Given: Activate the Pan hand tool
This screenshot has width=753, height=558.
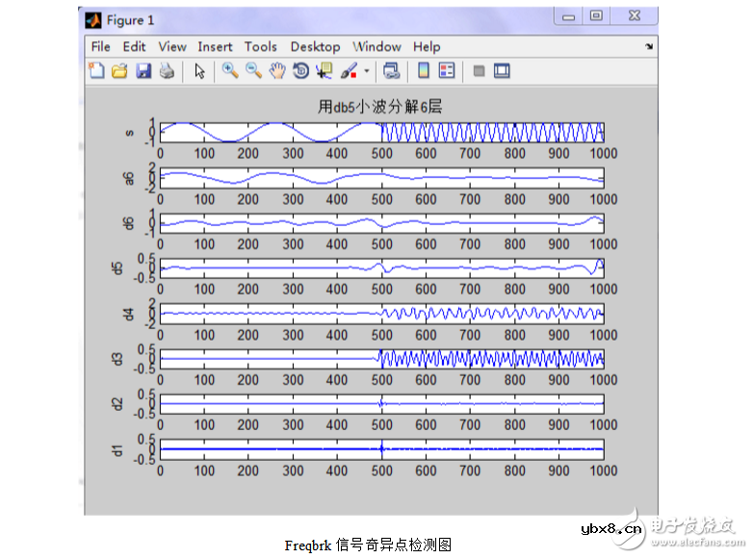Looking at the screenshot, I should point(277,71).
